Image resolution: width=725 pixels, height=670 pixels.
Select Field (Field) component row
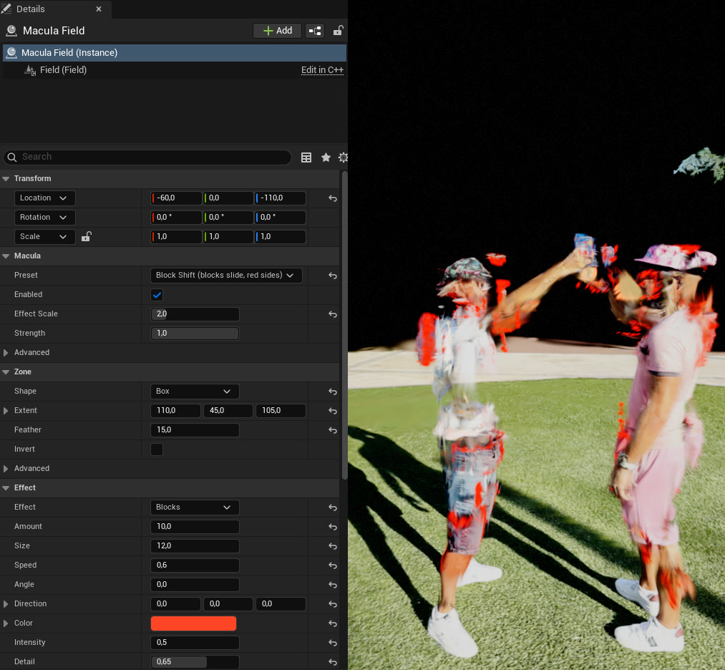tap(175, 70)
